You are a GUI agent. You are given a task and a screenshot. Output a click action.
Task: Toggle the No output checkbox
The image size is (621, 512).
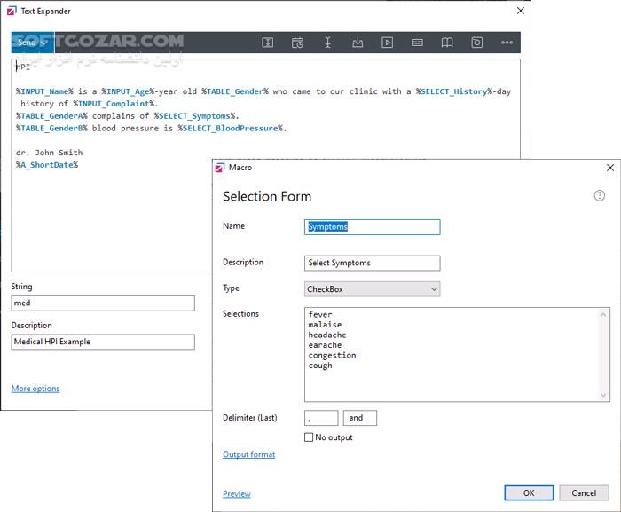pos(309,437)
